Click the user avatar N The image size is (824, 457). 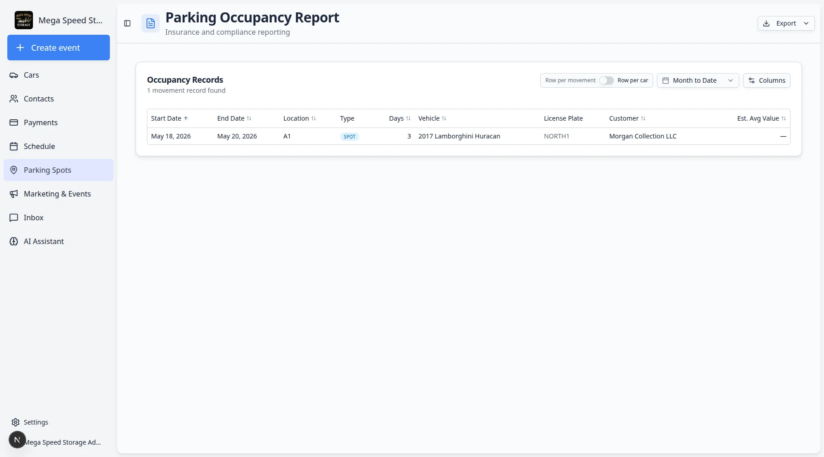17,440
